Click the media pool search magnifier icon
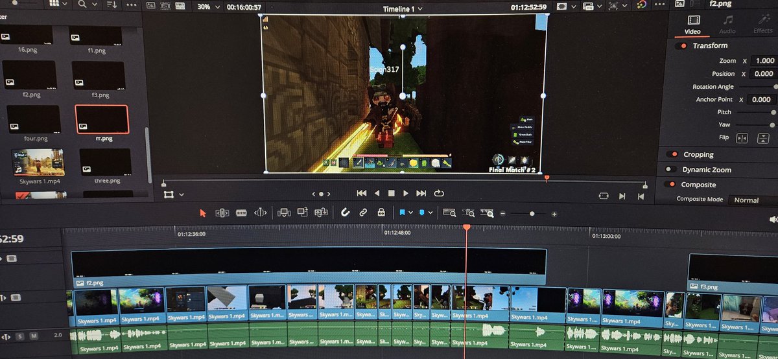 (82, 3)
